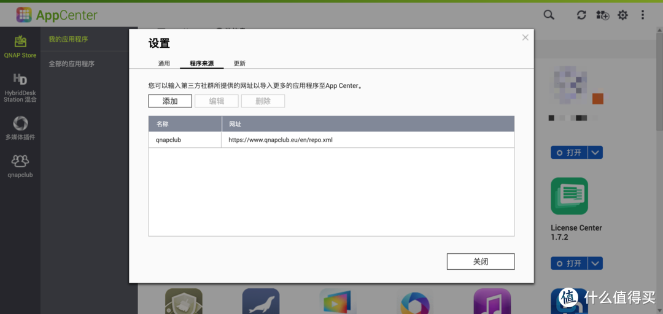Screen dimensions: 663x314
Task: Click the purple music note app icon
Action: (x=492, y=301)
